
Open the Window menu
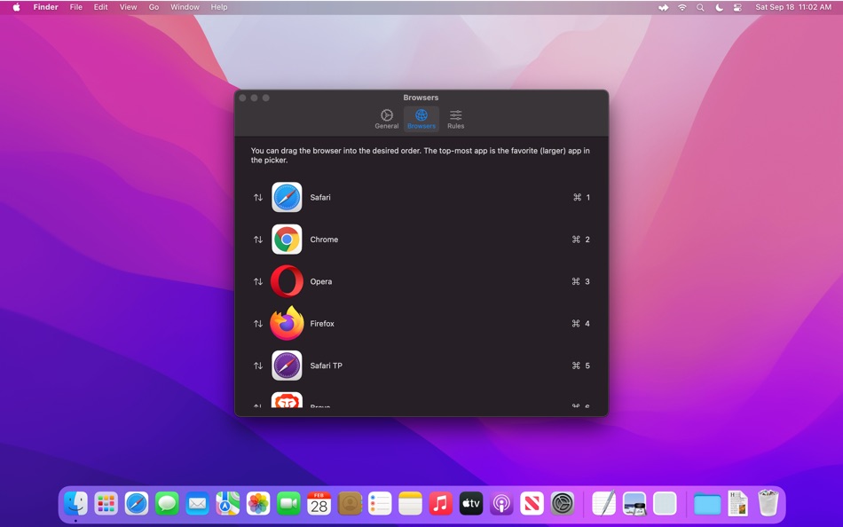185,7
